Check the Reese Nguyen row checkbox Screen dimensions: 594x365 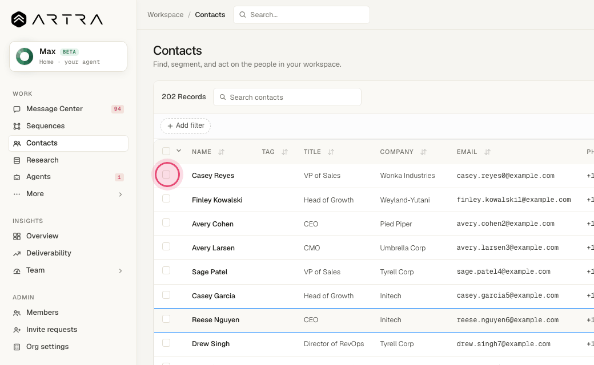(x=166, y=319)
